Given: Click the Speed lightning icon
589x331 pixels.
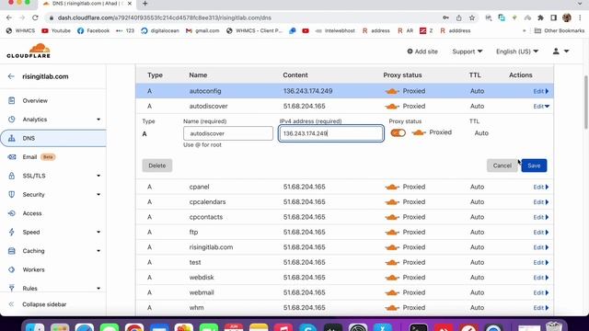Looking at the screenshot, I should [x=12, y=232].
